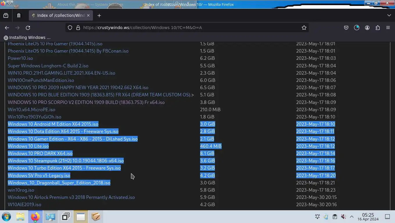Image resolution: width=395 pixels, height=223 pixels.
Task: Open WINDOWS 10 PRO SCORPIO V2 EDITION link
Action: [x=86, y=102]
